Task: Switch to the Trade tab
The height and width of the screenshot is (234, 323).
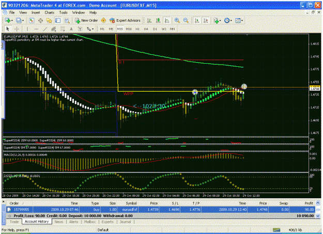Action: [14, 222]
